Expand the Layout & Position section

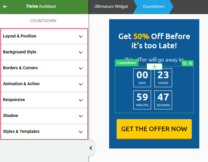pos(44,36)
